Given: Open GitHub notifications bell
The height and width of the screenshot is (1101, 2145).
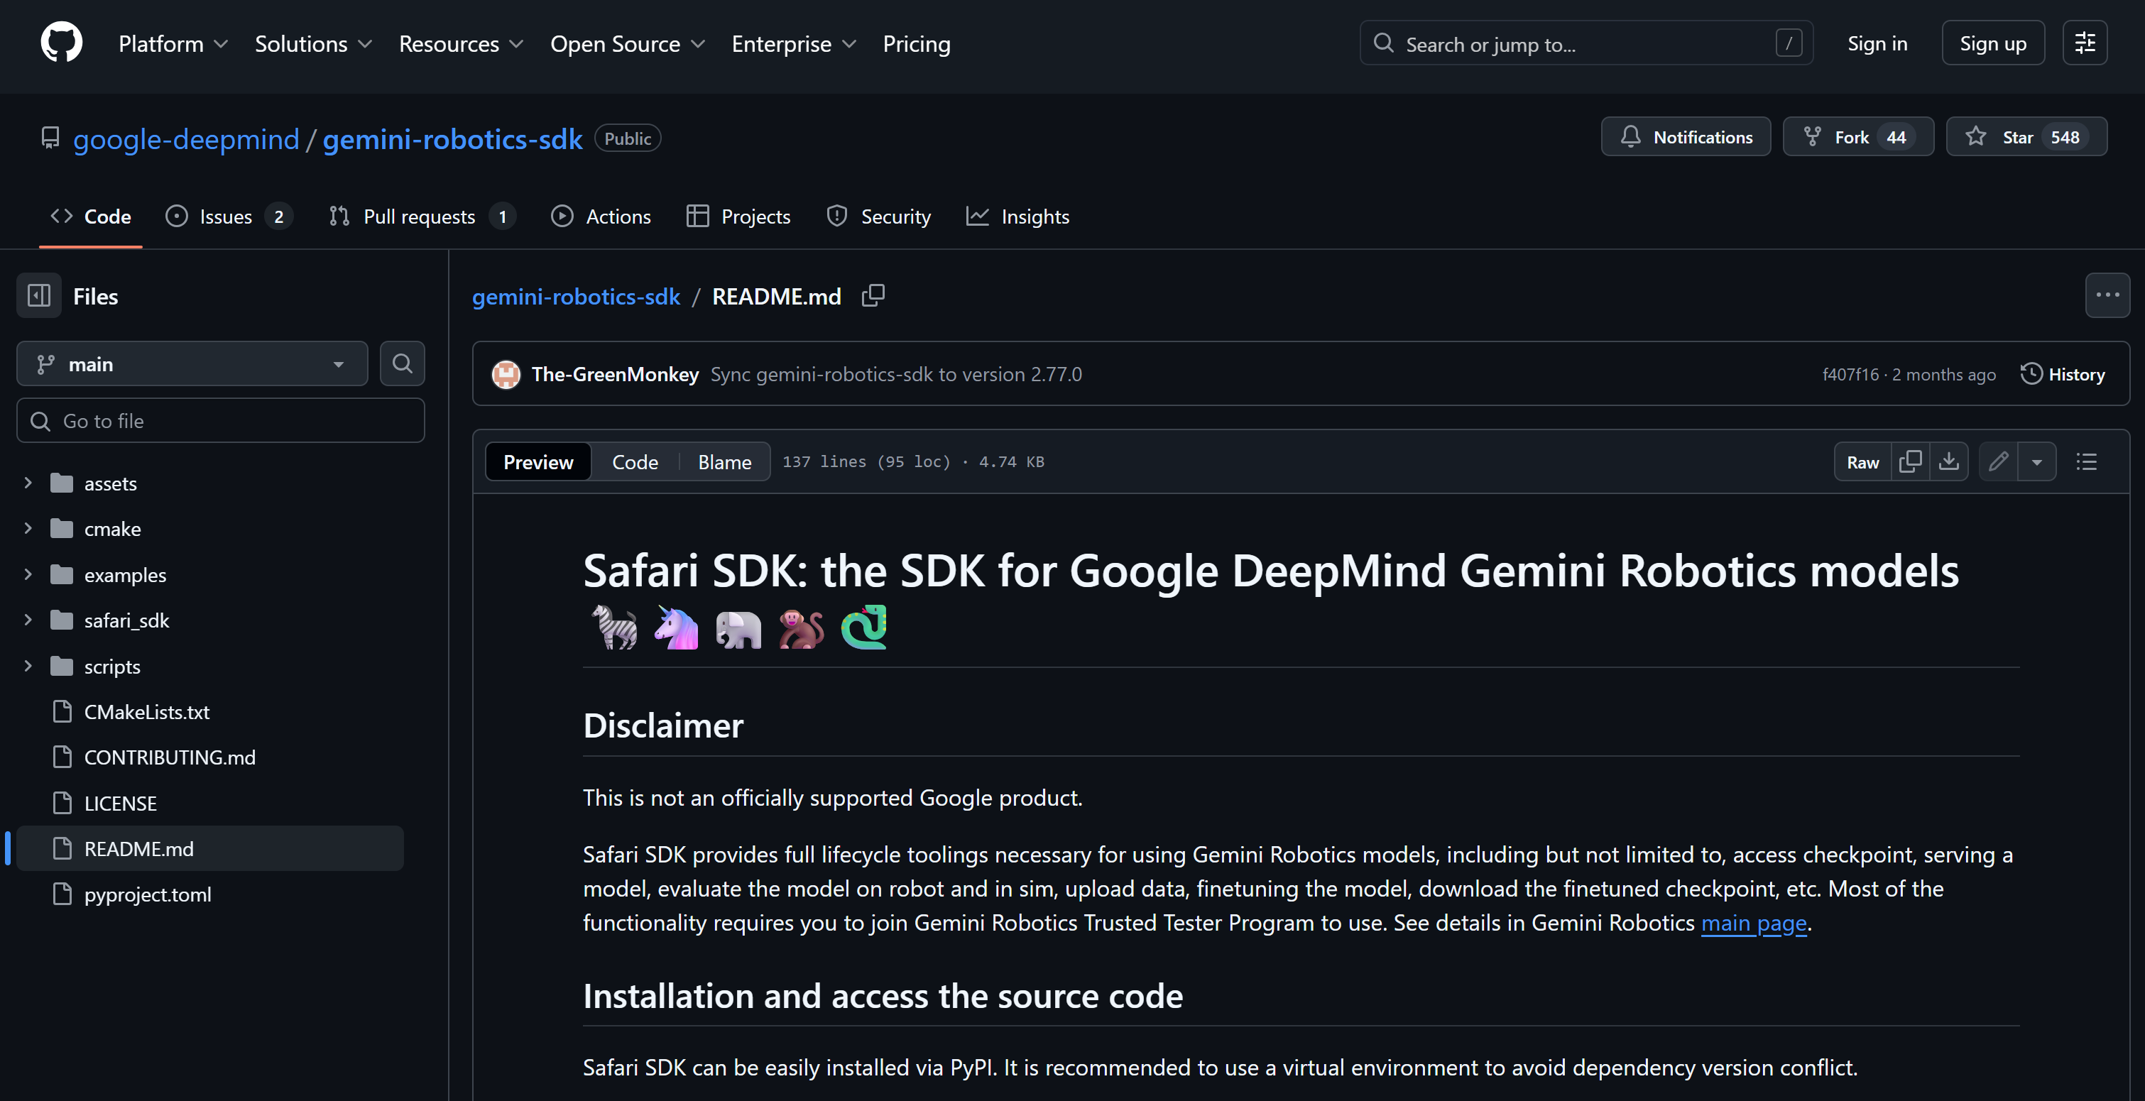Looking at the screenshot, I should tap(1687, 136).
